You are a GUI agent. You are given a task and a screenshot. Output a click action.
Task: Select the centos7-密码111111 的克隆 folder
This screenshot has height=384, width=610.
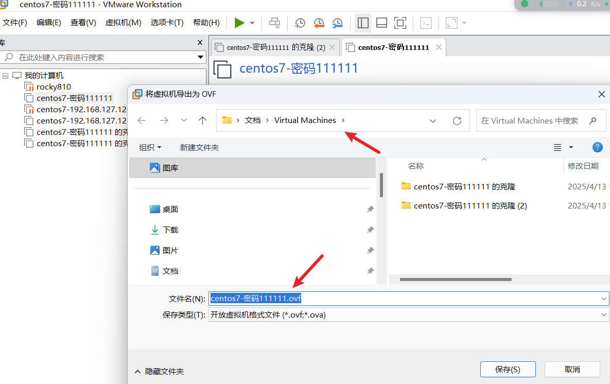coord(464,187)
